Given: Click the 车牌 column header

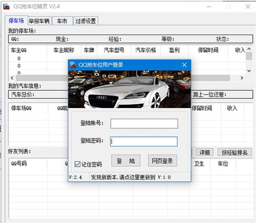Looking at the screenshot, I should pyautogui.click(x=89, y=50).
